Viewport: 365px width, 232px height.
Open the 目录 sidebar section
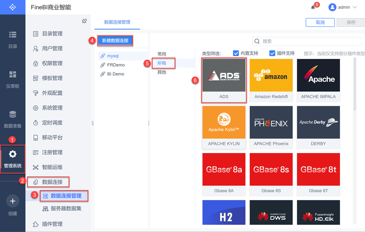(13, 40)
